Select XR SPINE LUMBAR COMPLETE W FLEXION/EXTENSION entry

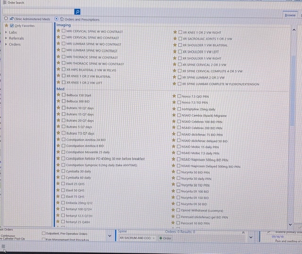pyautogui.click(x=221, y=84)
